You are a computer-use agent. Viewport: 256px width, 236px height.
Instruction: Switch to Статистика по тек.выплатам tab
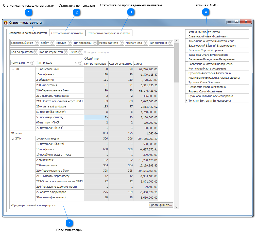click(x=28, y=33)
